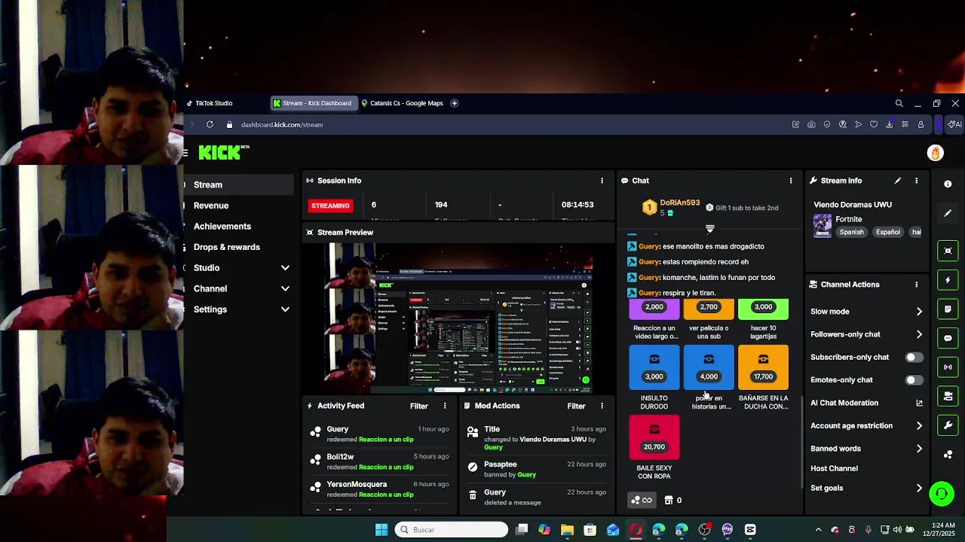Click the green note sidebar icon
The height and width of the screenshot is (542, 965).
(948, 309)
